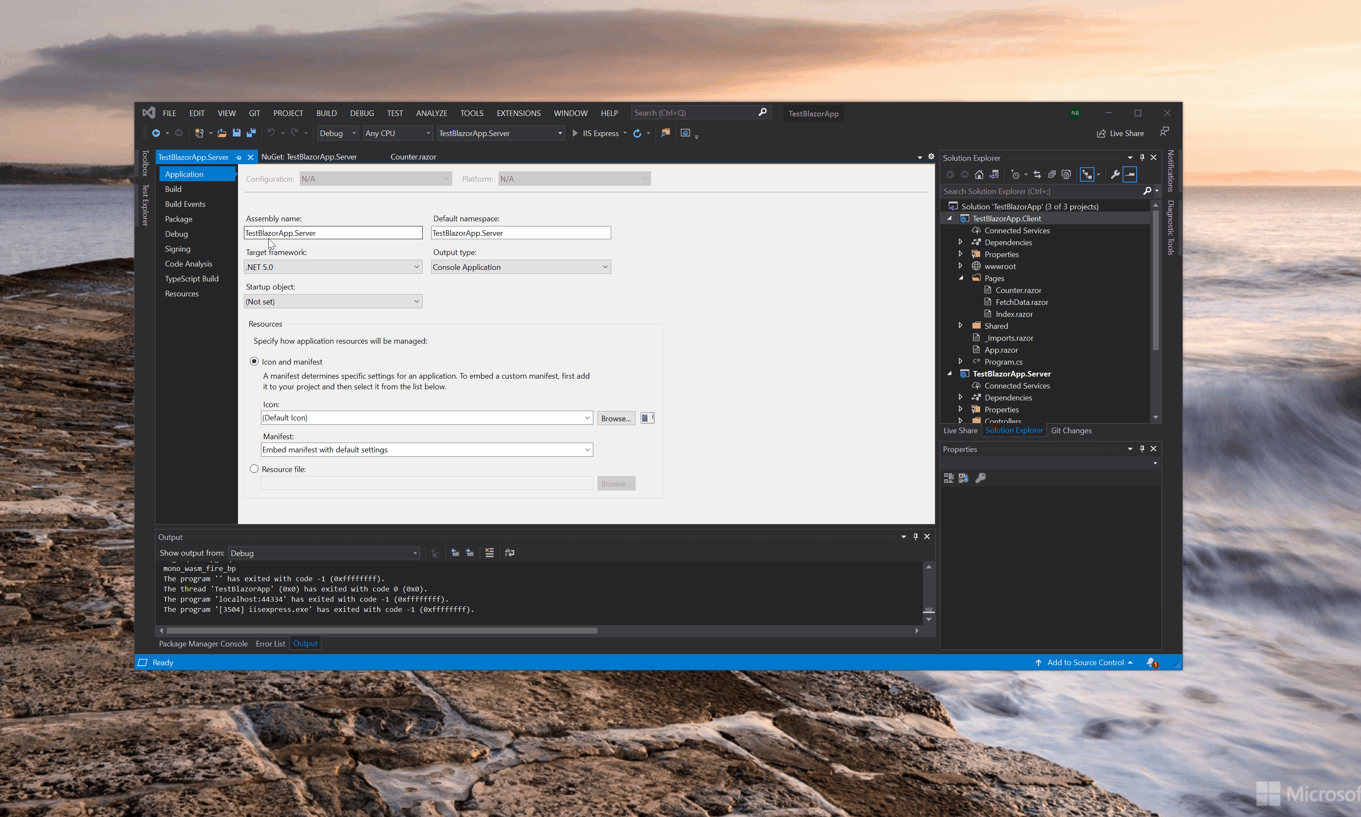Click Sync with Active Document arrows icon
1361x817 pixels.
tap(1037, 174)
